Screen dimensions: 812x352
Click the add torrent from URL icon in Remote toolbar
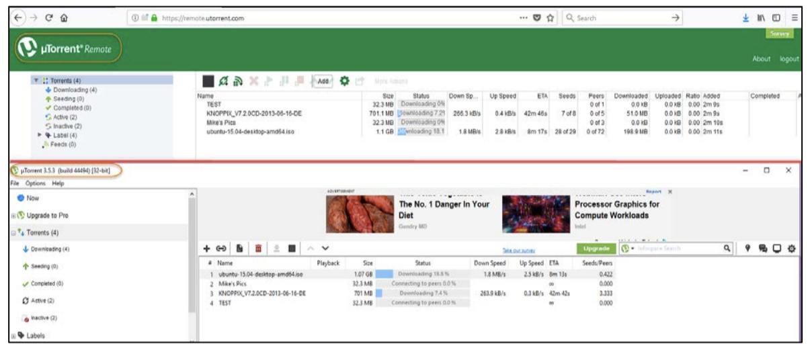(x=225, y=81)
